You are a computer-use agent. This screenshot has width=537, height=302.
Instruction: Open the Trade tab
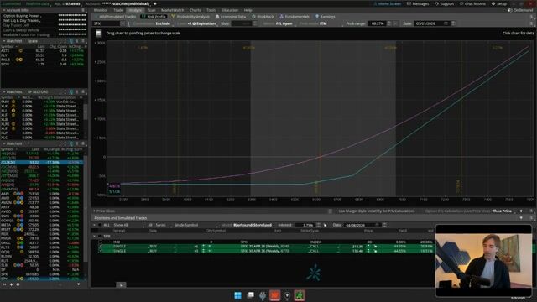(x=118, y=10)
